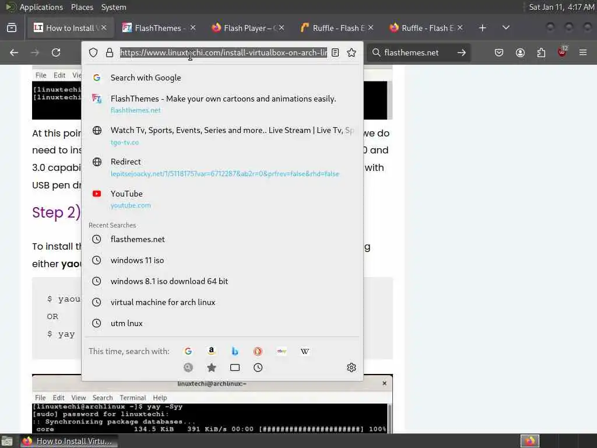Search this time with Bing icon
597x448 pixels.
[x=235, y=351]
